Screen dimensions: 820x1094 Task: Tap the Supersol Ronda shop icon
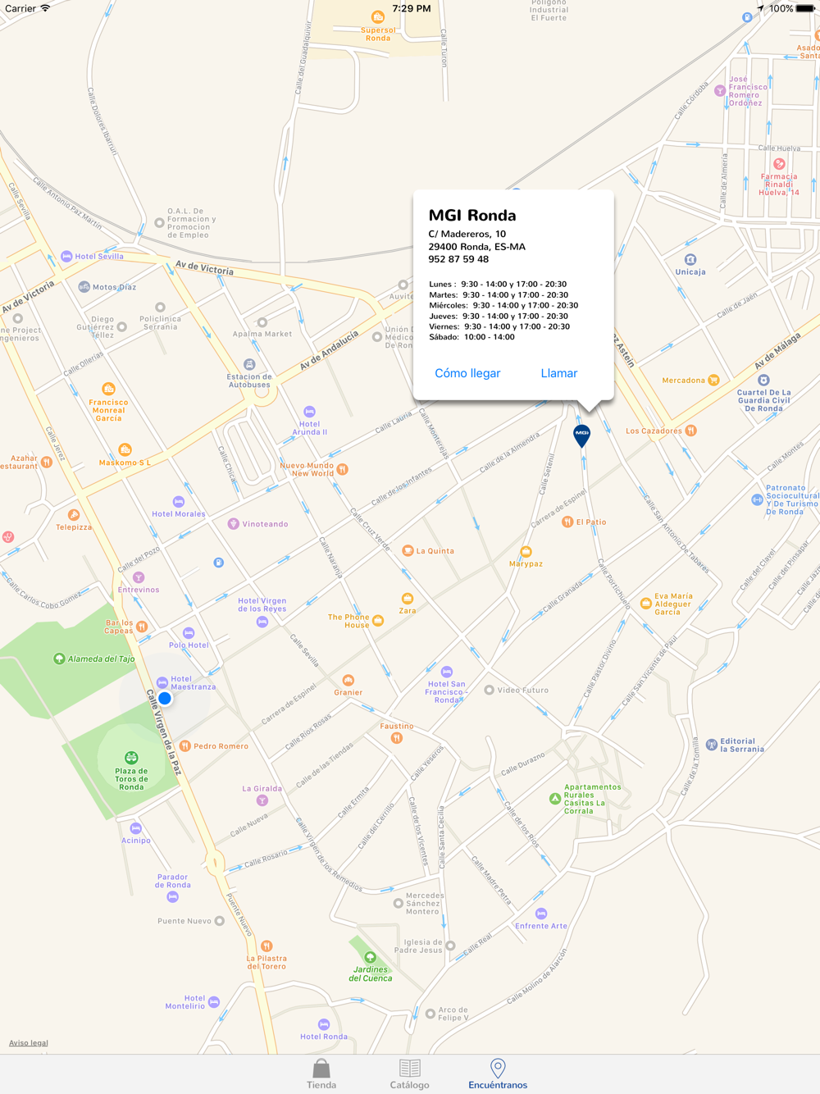tap(378, 16)
